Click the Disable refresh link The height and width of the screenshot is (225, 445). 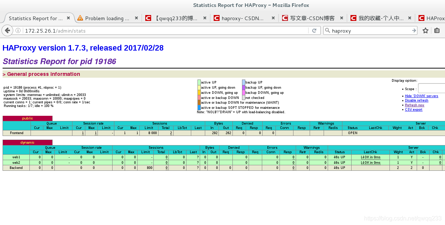coord(416,100)
